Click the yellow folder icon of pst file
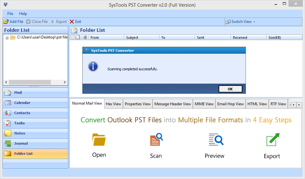 13,37
